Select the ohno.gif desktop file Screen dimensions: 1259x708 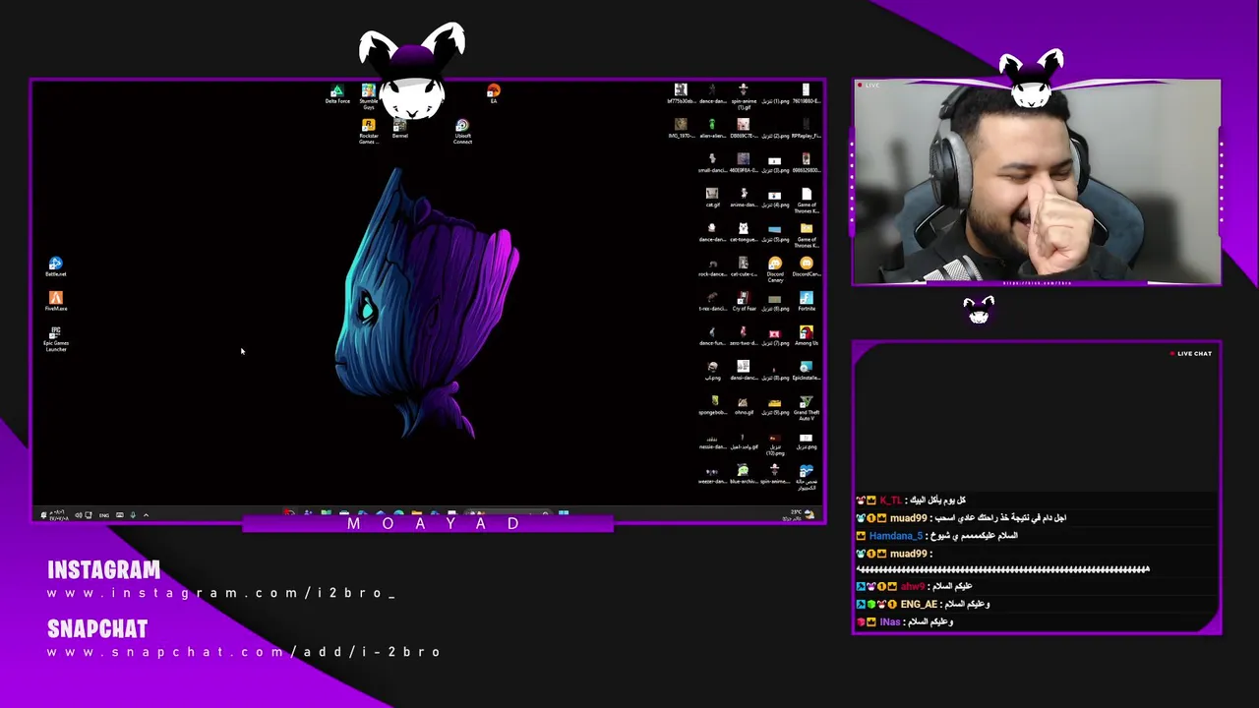tap(744, 404)
